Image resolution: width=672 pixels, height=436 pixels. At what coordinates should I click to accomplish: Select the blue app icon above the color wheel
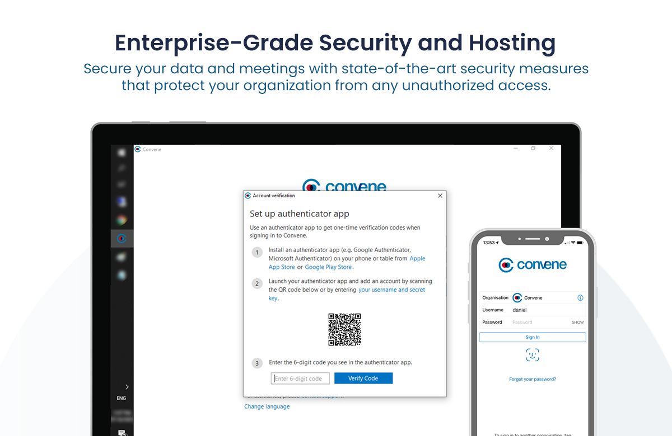tap(121, 202)
